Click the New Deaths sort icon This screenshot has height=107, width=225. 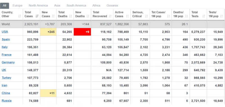[x=88, y=16]
